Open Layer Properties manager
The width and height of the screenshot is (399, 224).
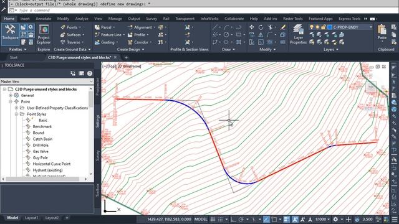298,34
